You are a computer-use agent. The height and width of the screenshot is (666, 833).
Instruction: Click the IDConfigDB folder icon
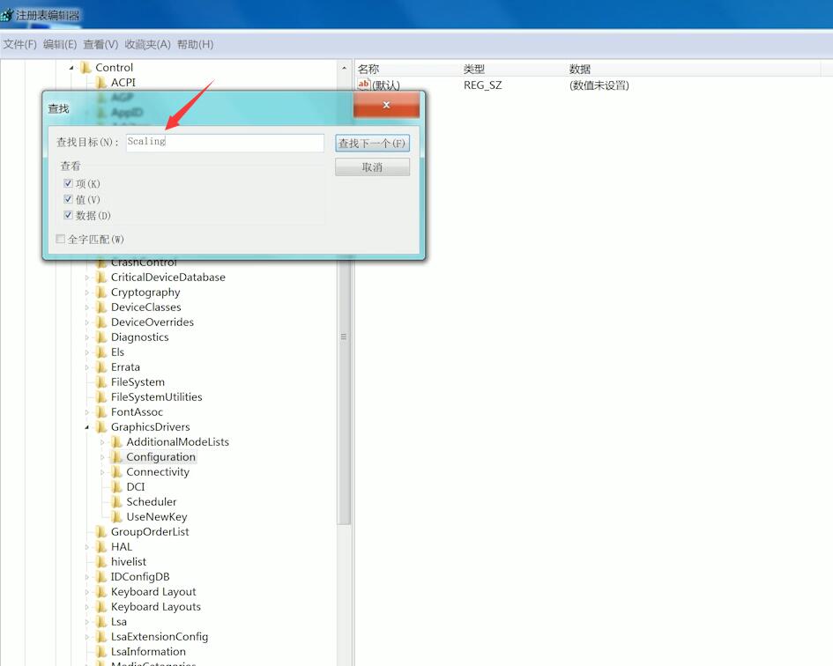click(x=101, y=577)
